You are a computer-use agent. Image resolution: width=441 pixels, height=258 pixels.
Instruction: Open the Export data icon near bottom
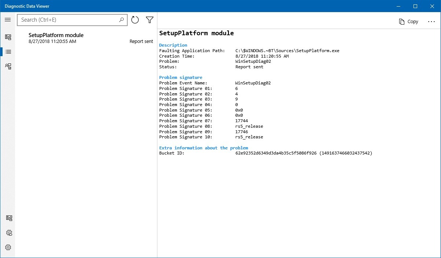point(9,218)
